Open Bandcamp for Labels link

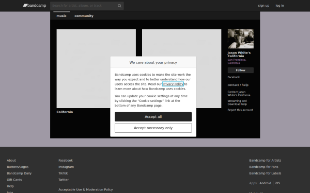265,173
